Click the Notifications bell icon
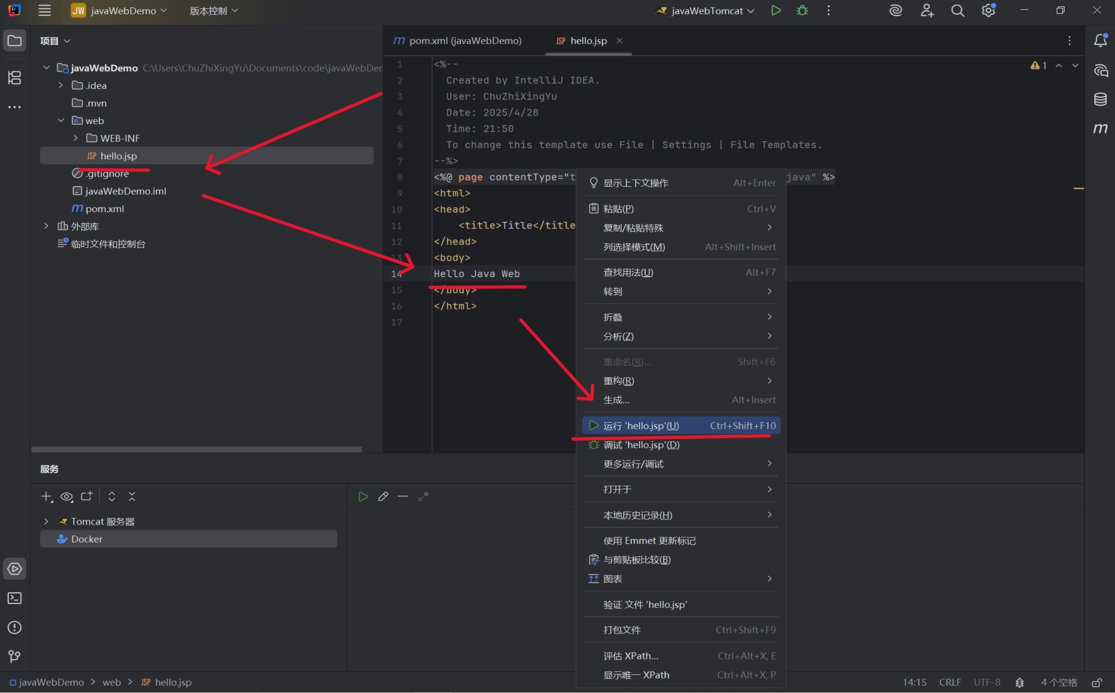Image resolution: width=1115 pixels, height=693 pixels. pos(1101,40)
